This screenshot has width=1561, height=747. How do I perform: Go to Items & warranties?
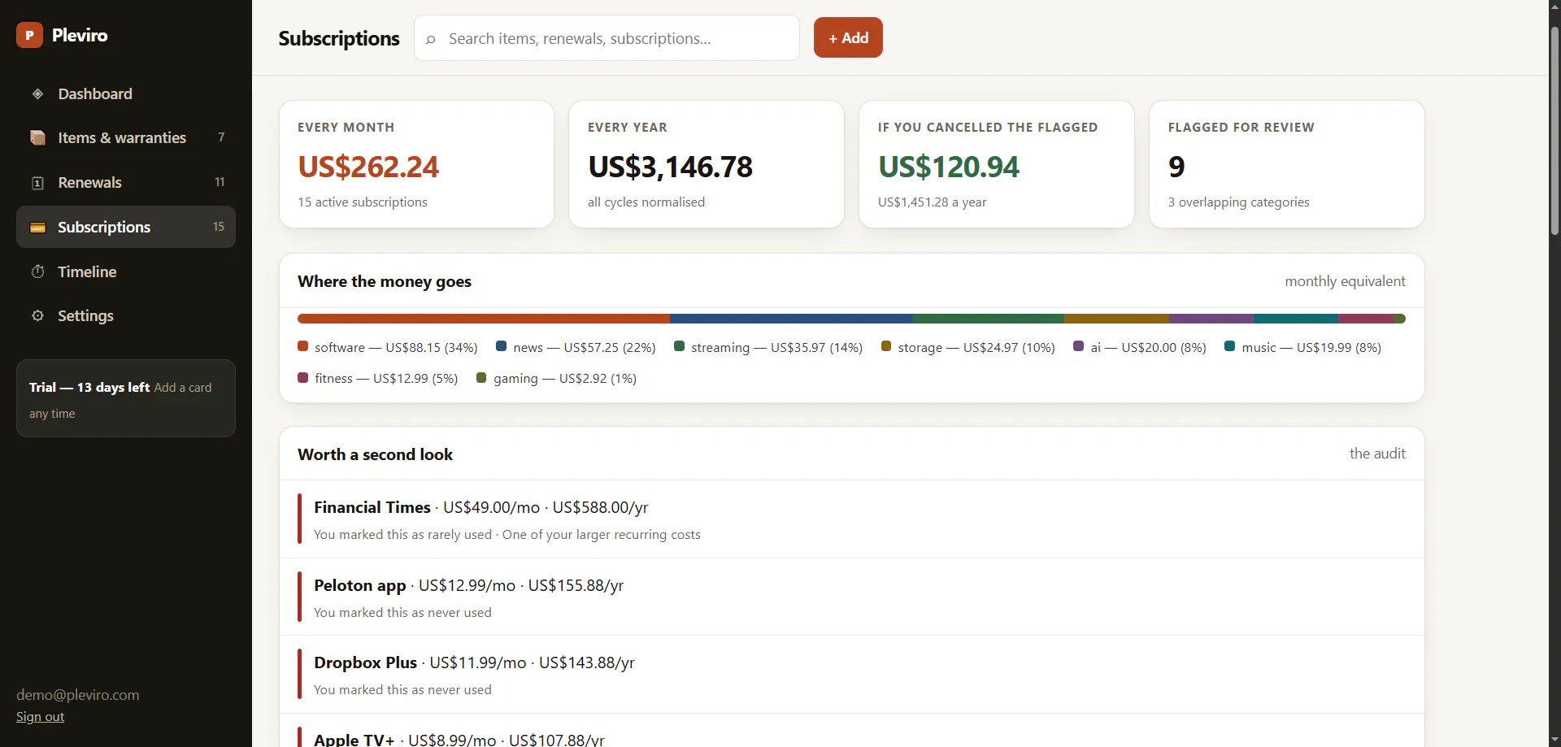click(126, 137)
